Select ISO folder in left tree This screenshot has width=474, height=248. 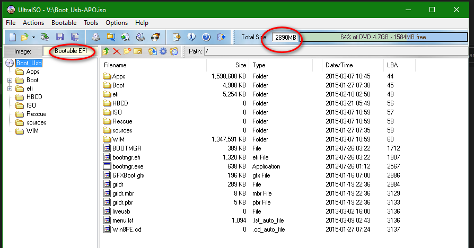tap(31, 105)
